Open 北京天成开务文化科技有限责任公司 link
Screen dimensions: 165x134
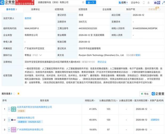34,107
